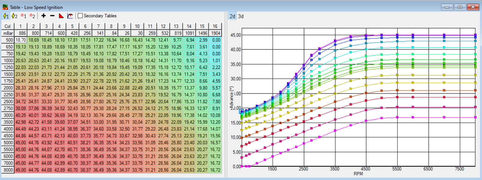Viewport: 482px width, 180px height.
Task: Enable the Secondary Tables checkbox
Action: (80, 16)
